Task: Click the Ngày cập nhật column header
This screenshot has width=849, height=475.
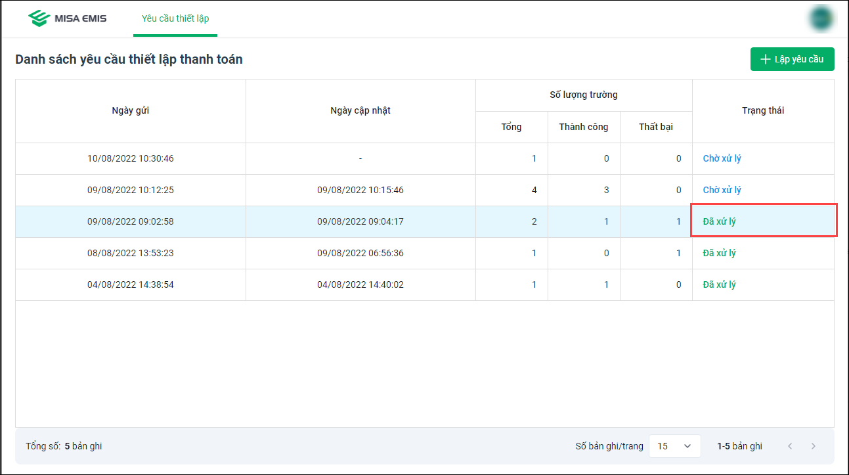Action: [360, 110]
